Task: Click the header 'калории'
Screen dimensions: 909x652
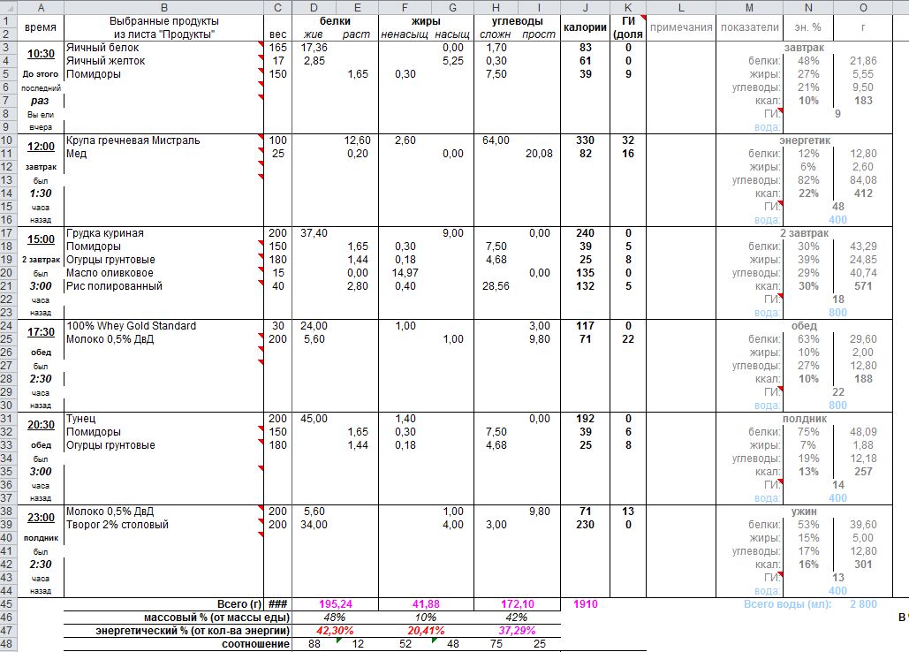Action: (x=585, y=27)
